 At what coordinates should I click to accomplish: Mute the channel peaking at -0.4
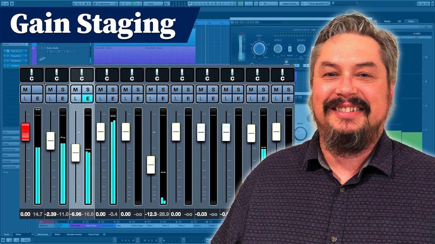(101, 90)
